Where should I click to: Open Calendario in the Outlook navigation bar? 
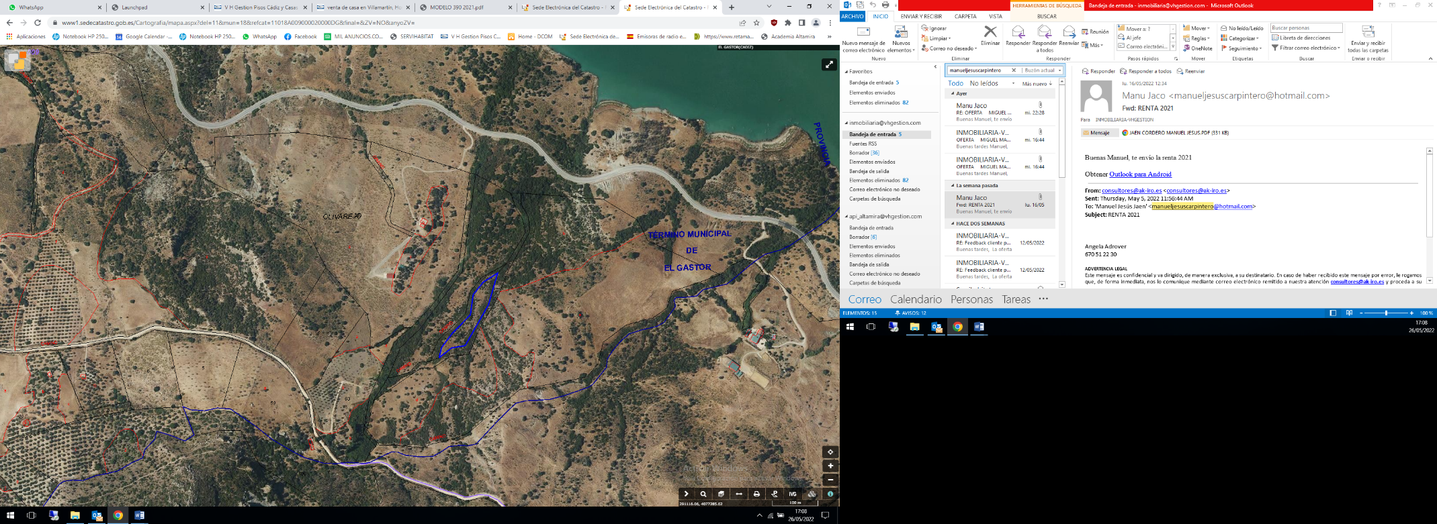(x=916, y=299)
